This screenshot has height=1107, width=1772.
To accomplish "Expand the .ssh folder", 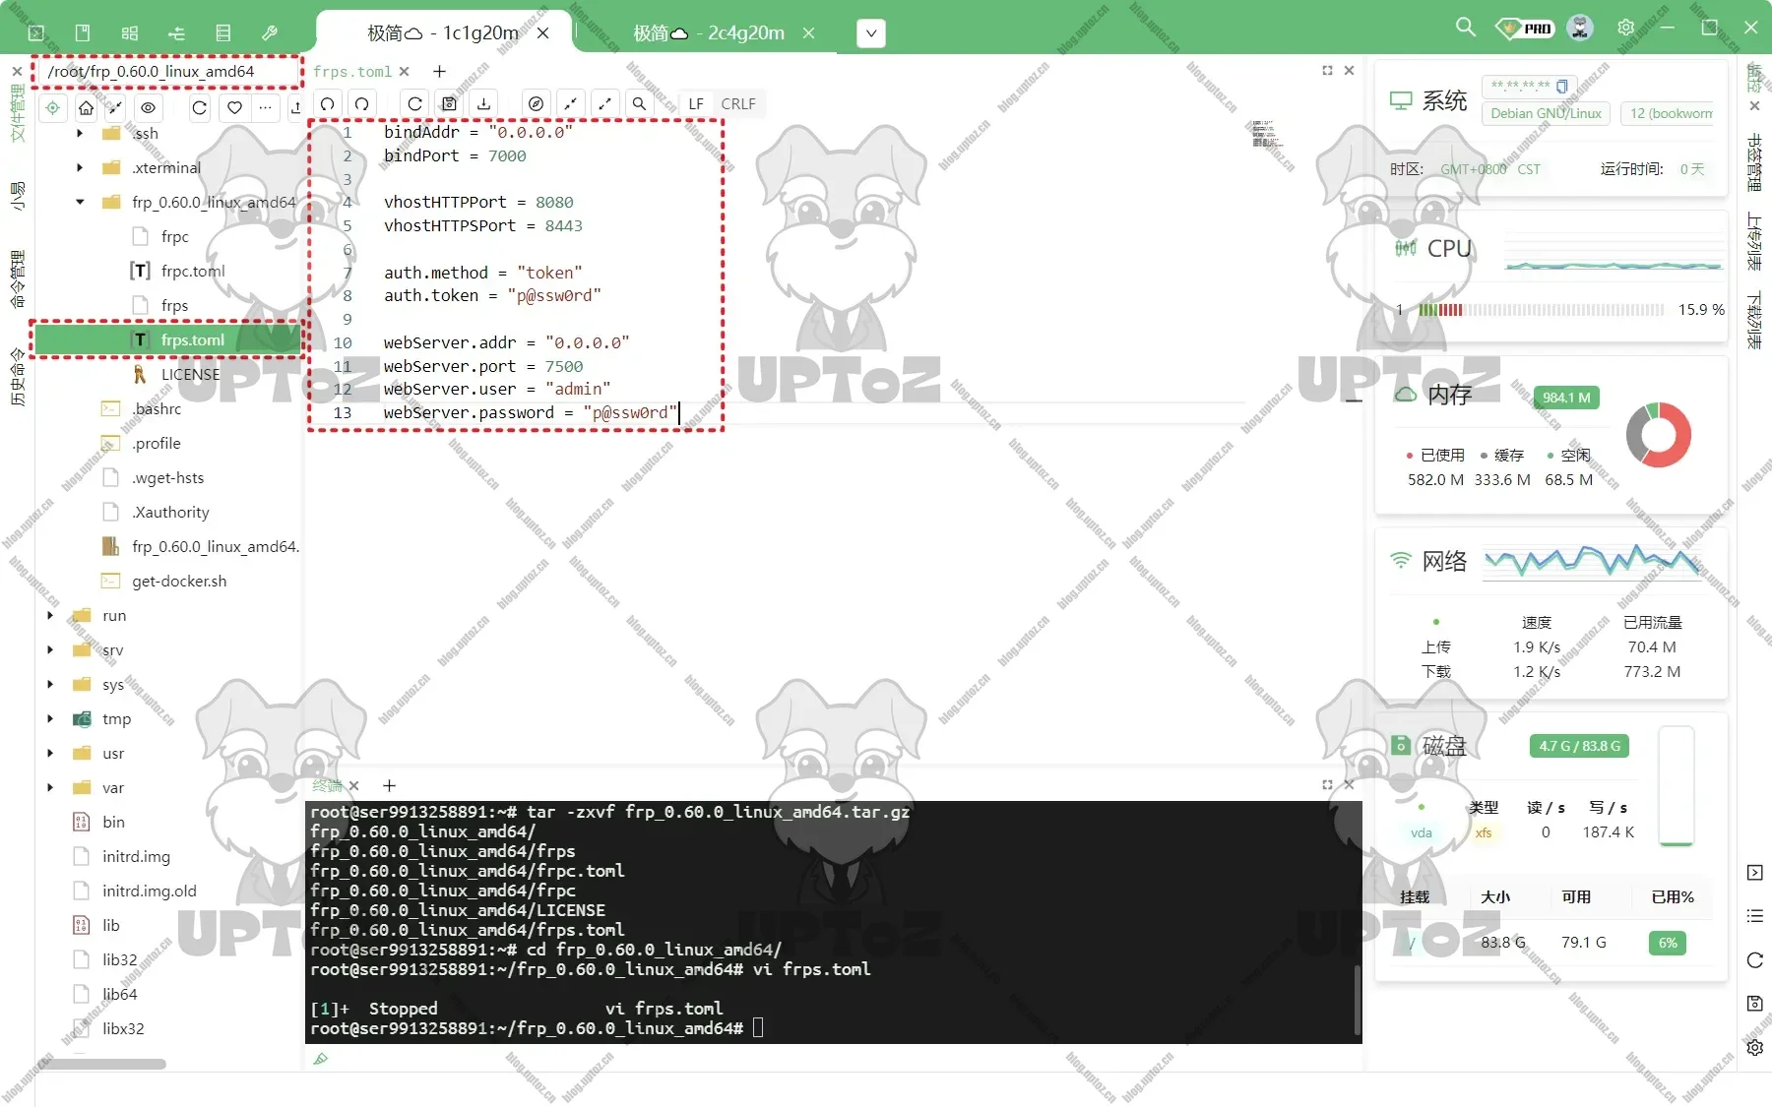I will click(x=80, y=133).
